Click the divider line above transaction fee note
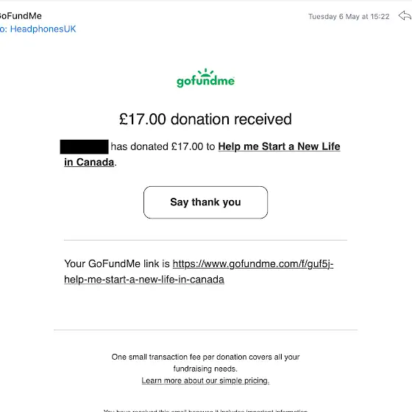Viewport: 412px width, 412px height. tap(205, 330)
